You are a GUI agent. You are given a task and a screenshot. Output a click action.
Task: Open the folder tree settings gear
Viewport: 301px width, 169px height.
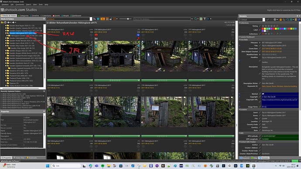coord(5,22)
